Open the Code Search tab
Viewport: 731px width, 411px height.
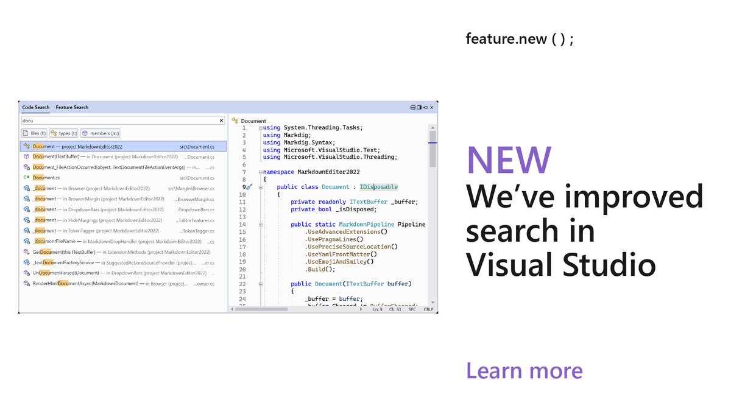point(35,107)
